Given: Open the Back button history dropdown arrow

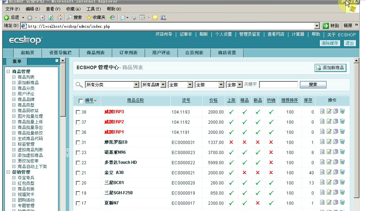Looking at the screenshot, I should pos(23,17).
